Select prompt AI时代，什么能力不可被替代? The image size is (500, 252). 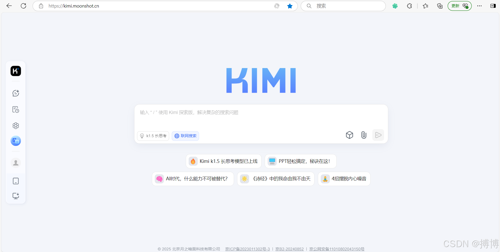pos(193,179)
